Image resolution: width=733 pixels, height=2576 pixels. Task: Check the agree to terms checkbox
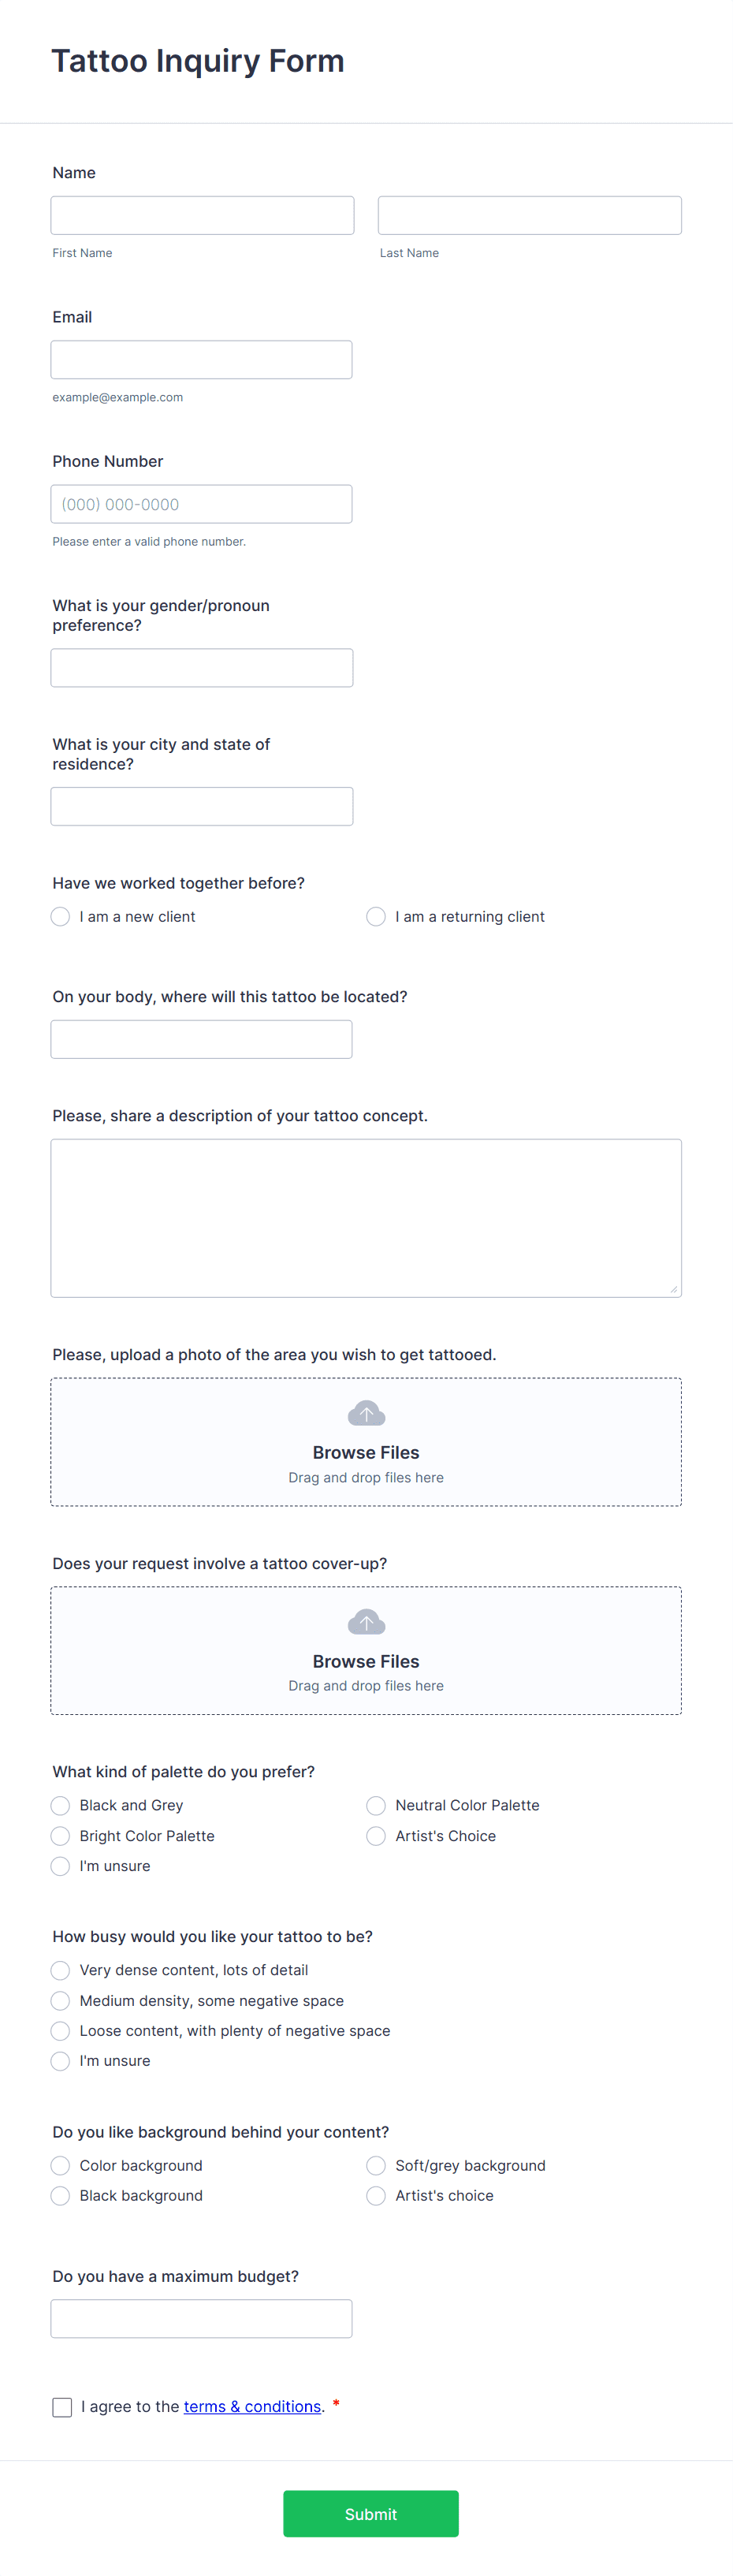point(62,2407)
